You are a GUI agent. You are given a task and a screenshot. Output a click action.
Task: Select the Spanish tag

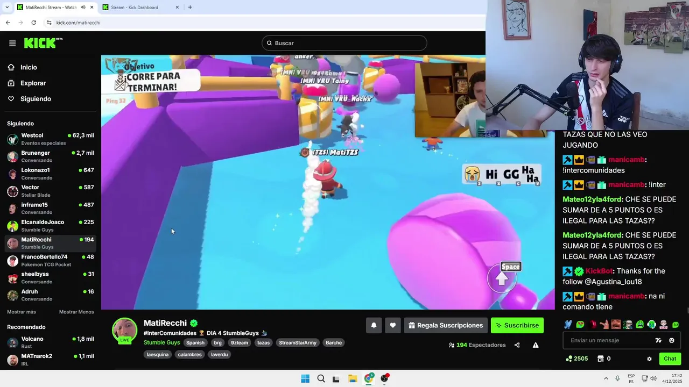tap(195, 342)
